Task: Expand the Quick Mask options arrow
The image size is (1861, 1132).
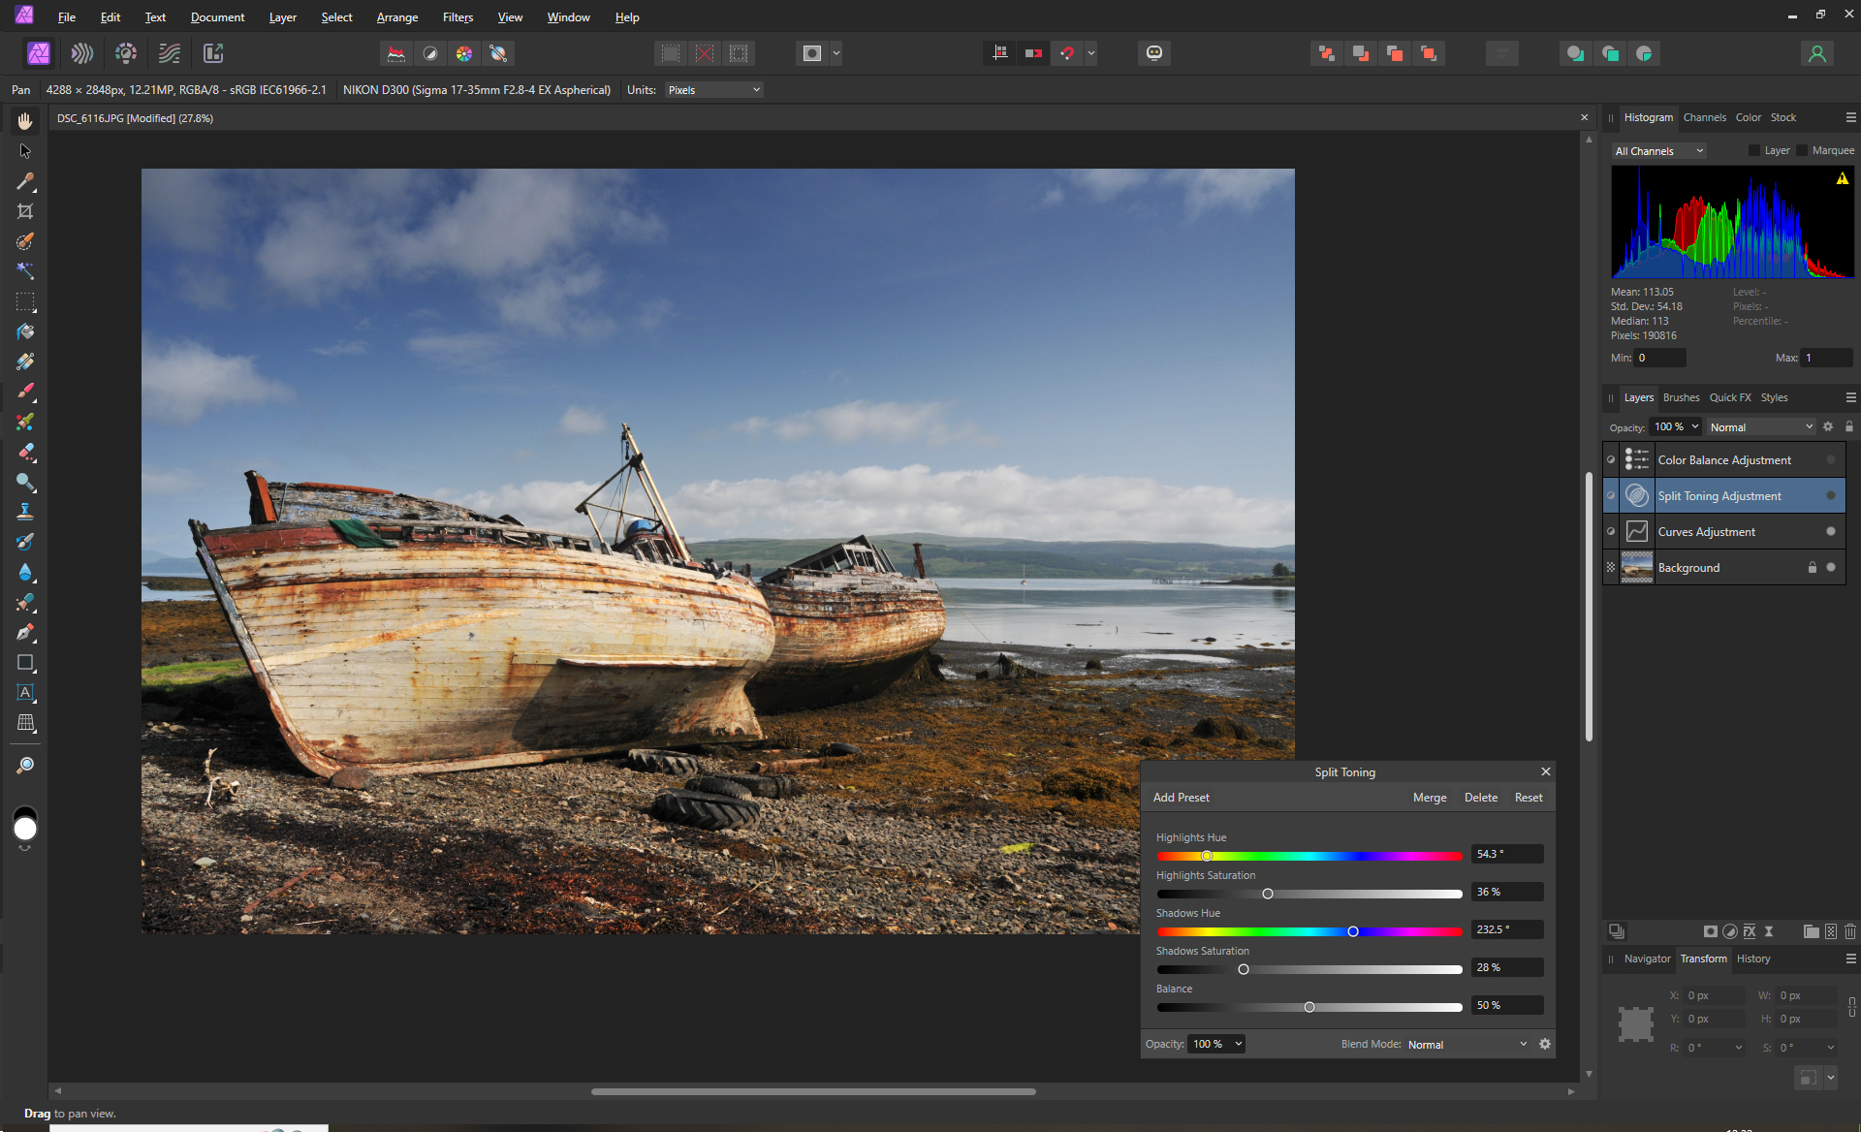Action: click(x=836, y=53)
